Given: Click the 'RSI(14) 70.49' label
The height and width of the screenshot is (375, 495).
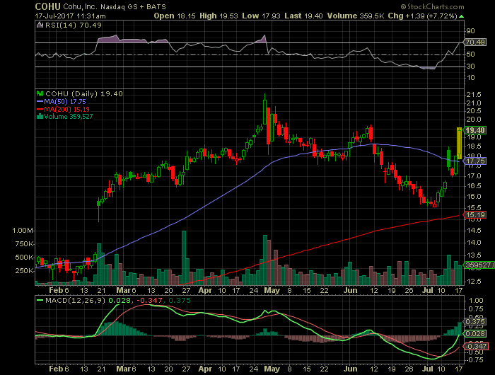Looking at the screenshot, I should tap(74, 25).
